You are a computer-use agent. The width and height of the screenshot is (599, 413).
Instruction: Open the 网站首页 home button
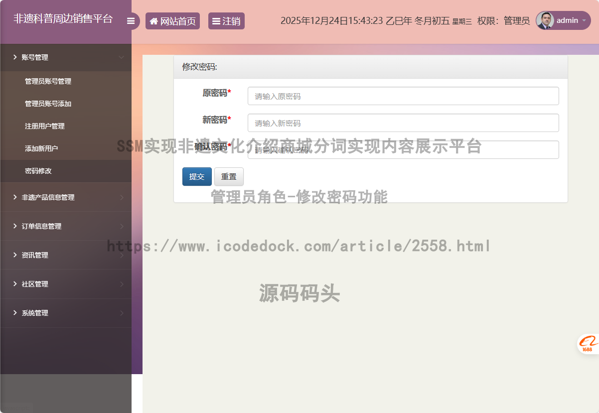pos(172,21)
